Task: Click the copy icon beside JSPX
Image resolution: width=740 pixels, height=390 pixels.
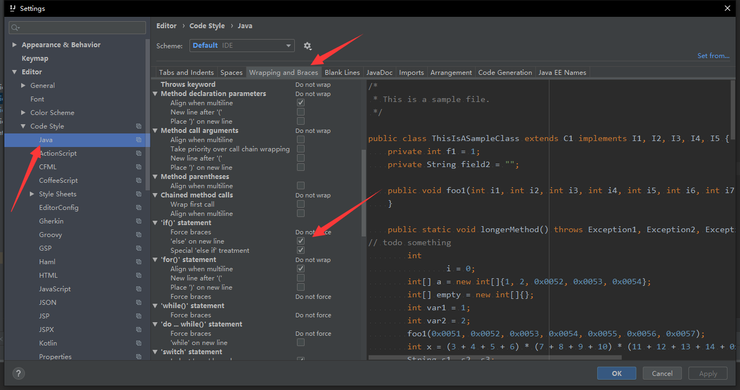Action: 138,330
